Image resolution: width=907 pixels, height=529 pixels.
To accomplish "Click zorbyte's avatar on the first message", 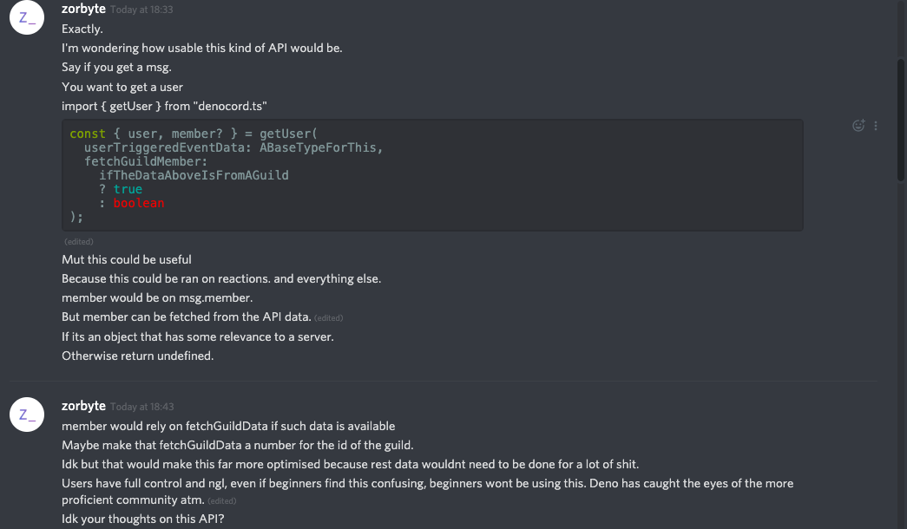I will coord(27,17).
